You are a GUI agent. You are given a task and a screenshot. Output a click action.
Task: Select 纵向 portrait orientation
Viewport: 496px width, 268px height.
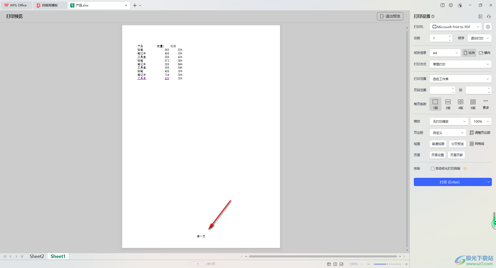(x=469, y=53)
